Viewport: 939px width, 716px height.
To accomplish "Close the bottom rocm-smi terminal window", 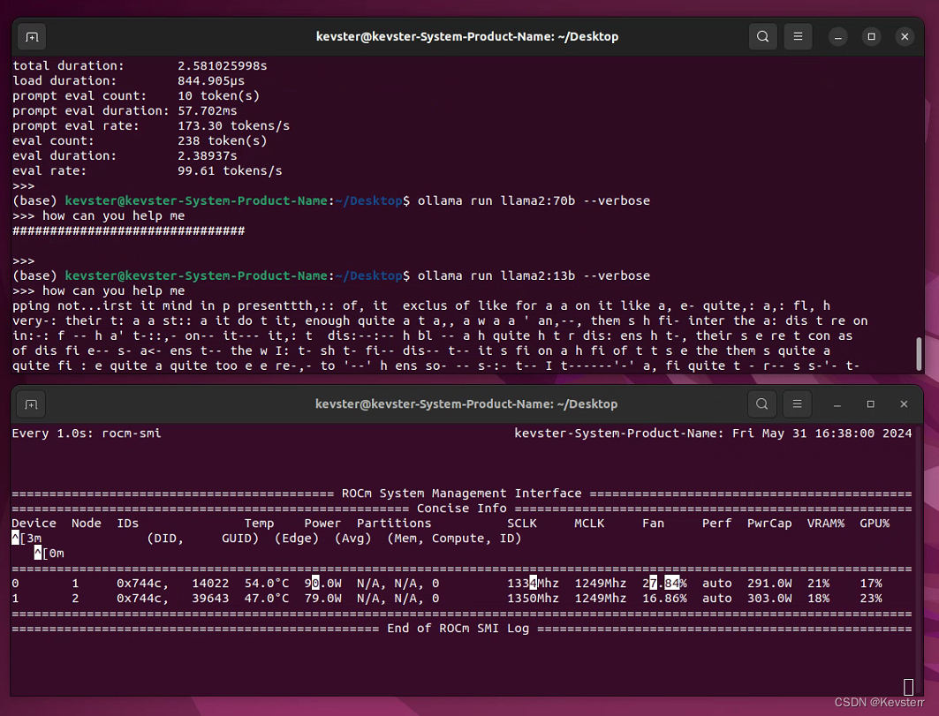I will click(905, 404).
